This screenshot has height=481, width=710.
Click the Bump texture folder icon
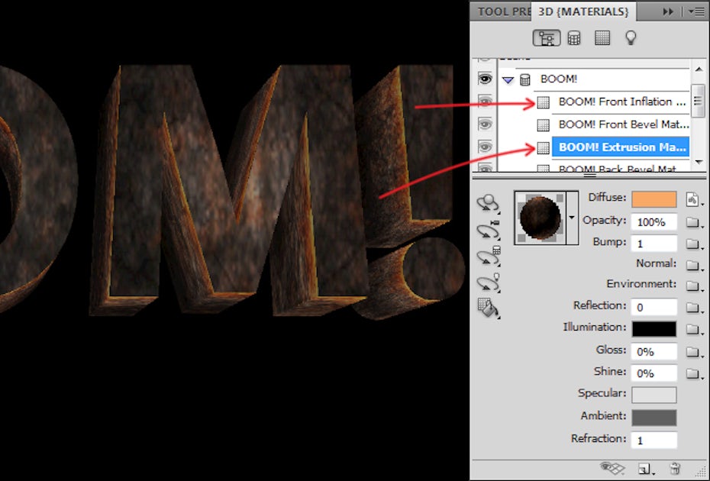[x=692, y=244]
